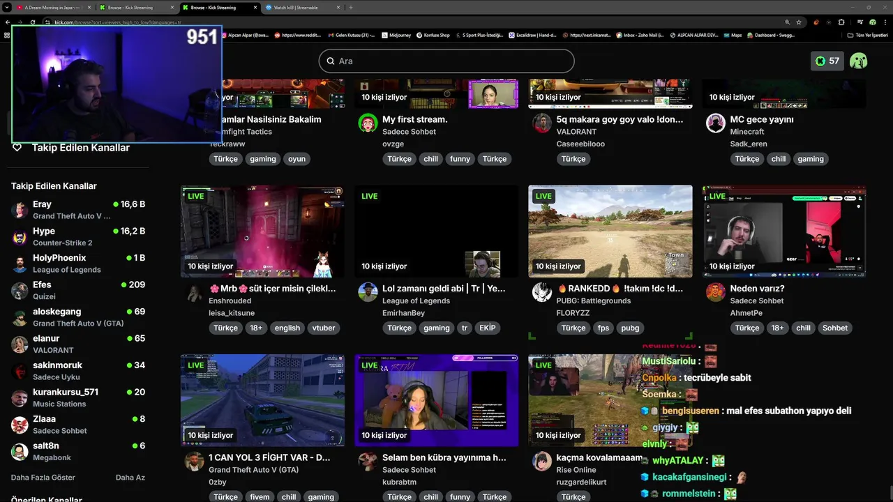Open Hype's avatar in followed channels
893x502 pixels.
(20, 237)
